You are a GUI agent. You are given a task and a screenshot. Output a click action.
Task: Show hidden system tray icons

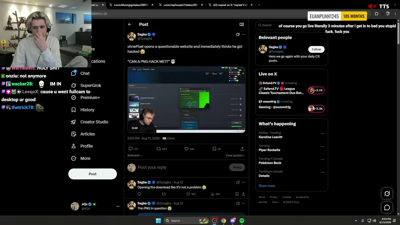[x=356, y=221]
